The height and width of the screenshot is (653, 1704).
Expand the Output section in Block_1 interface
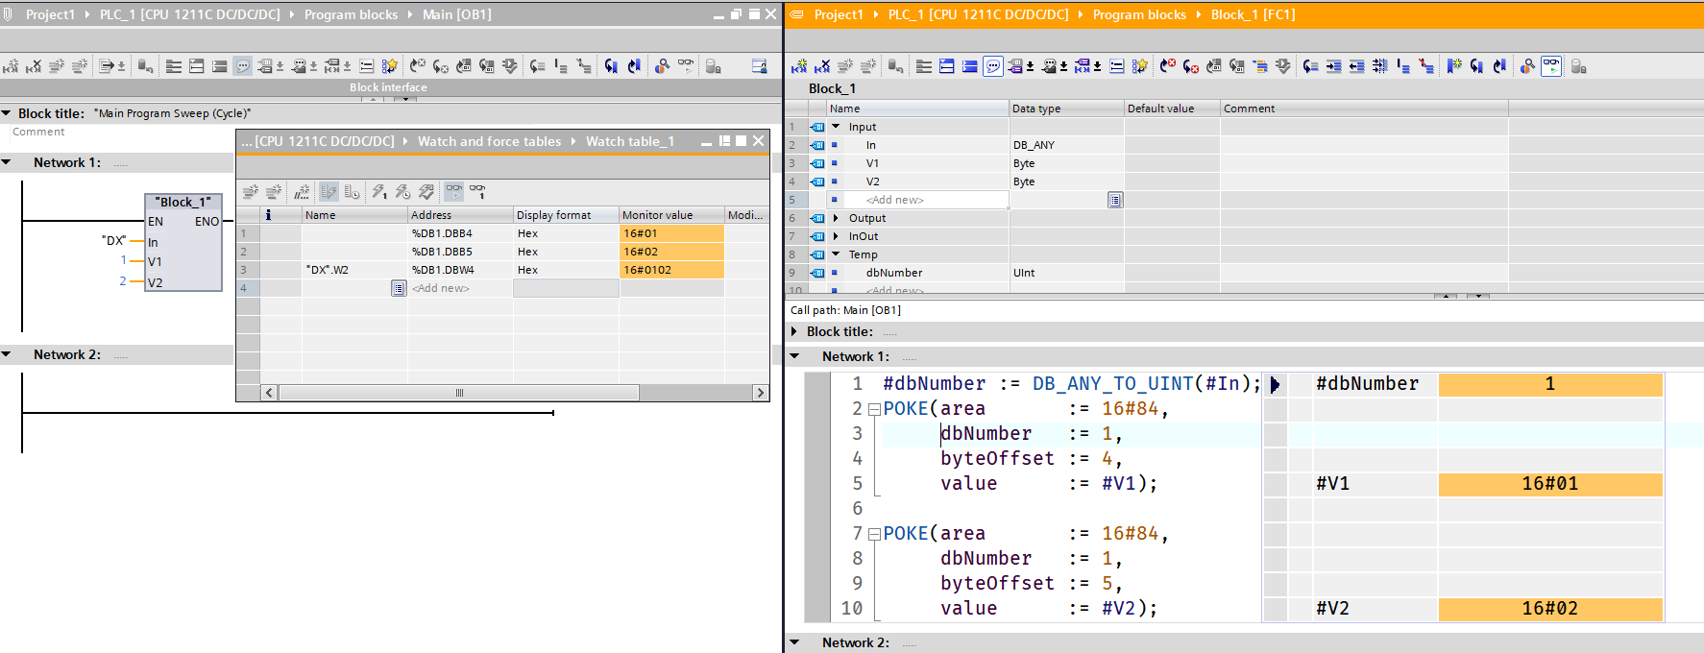[x=836, y=218]
